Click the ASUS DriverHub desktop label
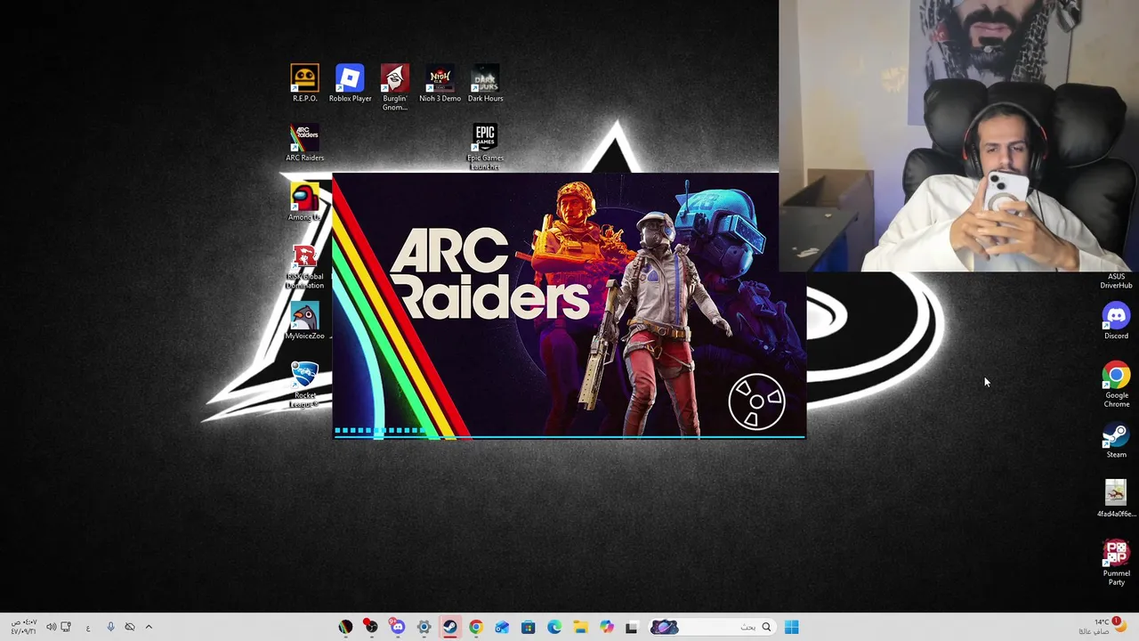Screen dimensions: 1139x641 click(x=1116, y=281)
